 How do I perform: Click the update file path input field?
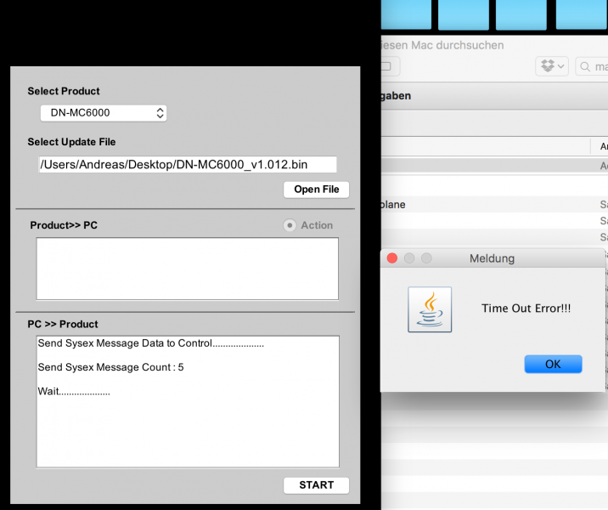pyautogui.click(x=188, y=165)
